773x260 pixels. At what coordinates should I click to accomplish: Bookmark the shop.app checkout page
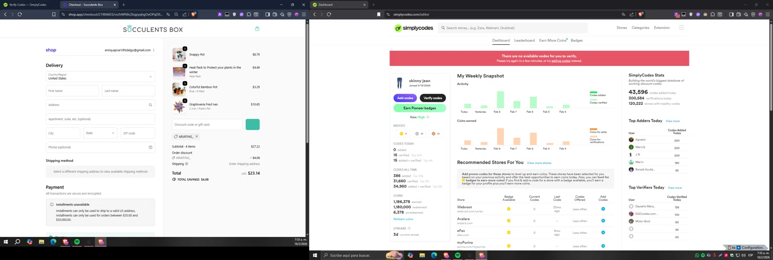[54, 14]
